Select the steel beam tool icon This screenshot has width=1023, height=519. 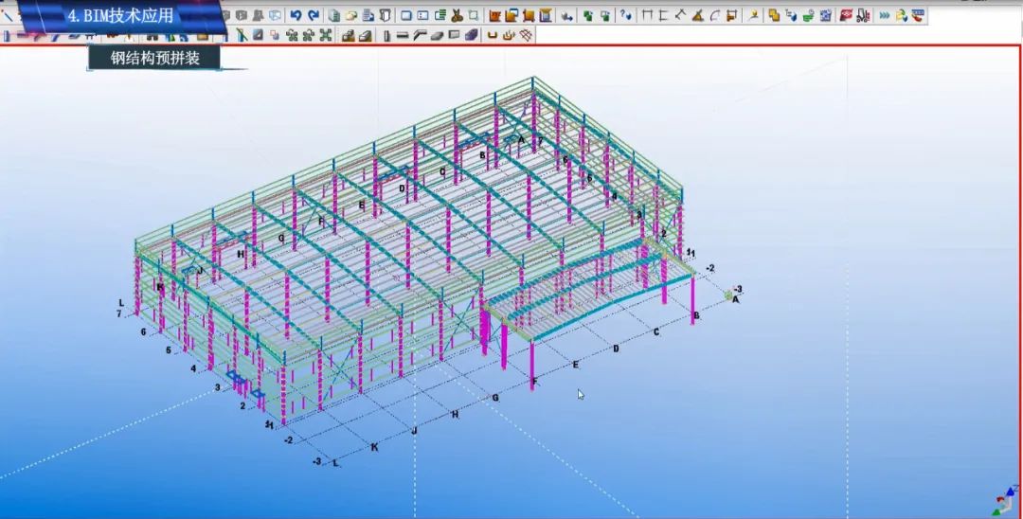(402, 36)
